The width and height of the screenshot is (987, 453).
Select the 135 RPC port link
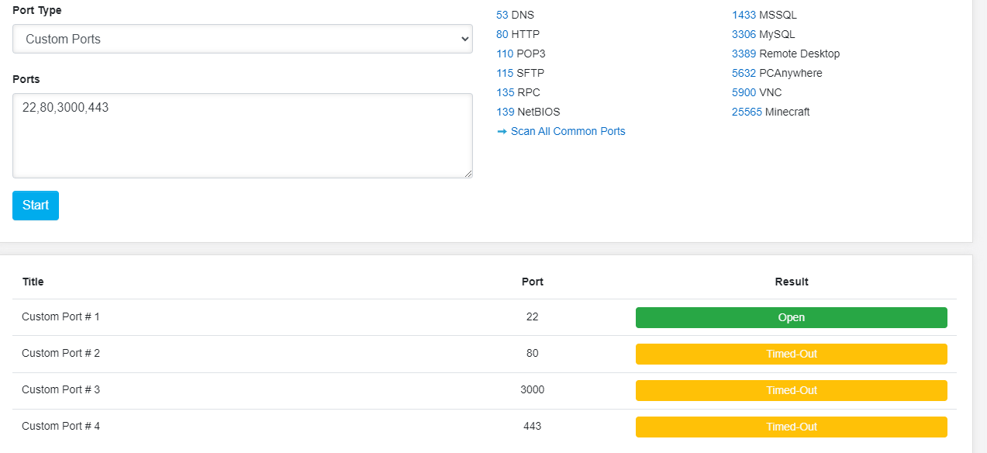(505, 92)
